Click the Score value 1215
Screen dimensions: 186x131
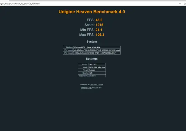(99, 25)
